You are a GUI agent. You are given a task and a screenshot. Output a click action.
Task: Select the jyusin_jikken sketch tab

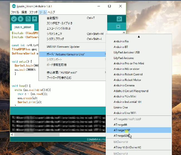pyautogui.click(x=23, y=27)
